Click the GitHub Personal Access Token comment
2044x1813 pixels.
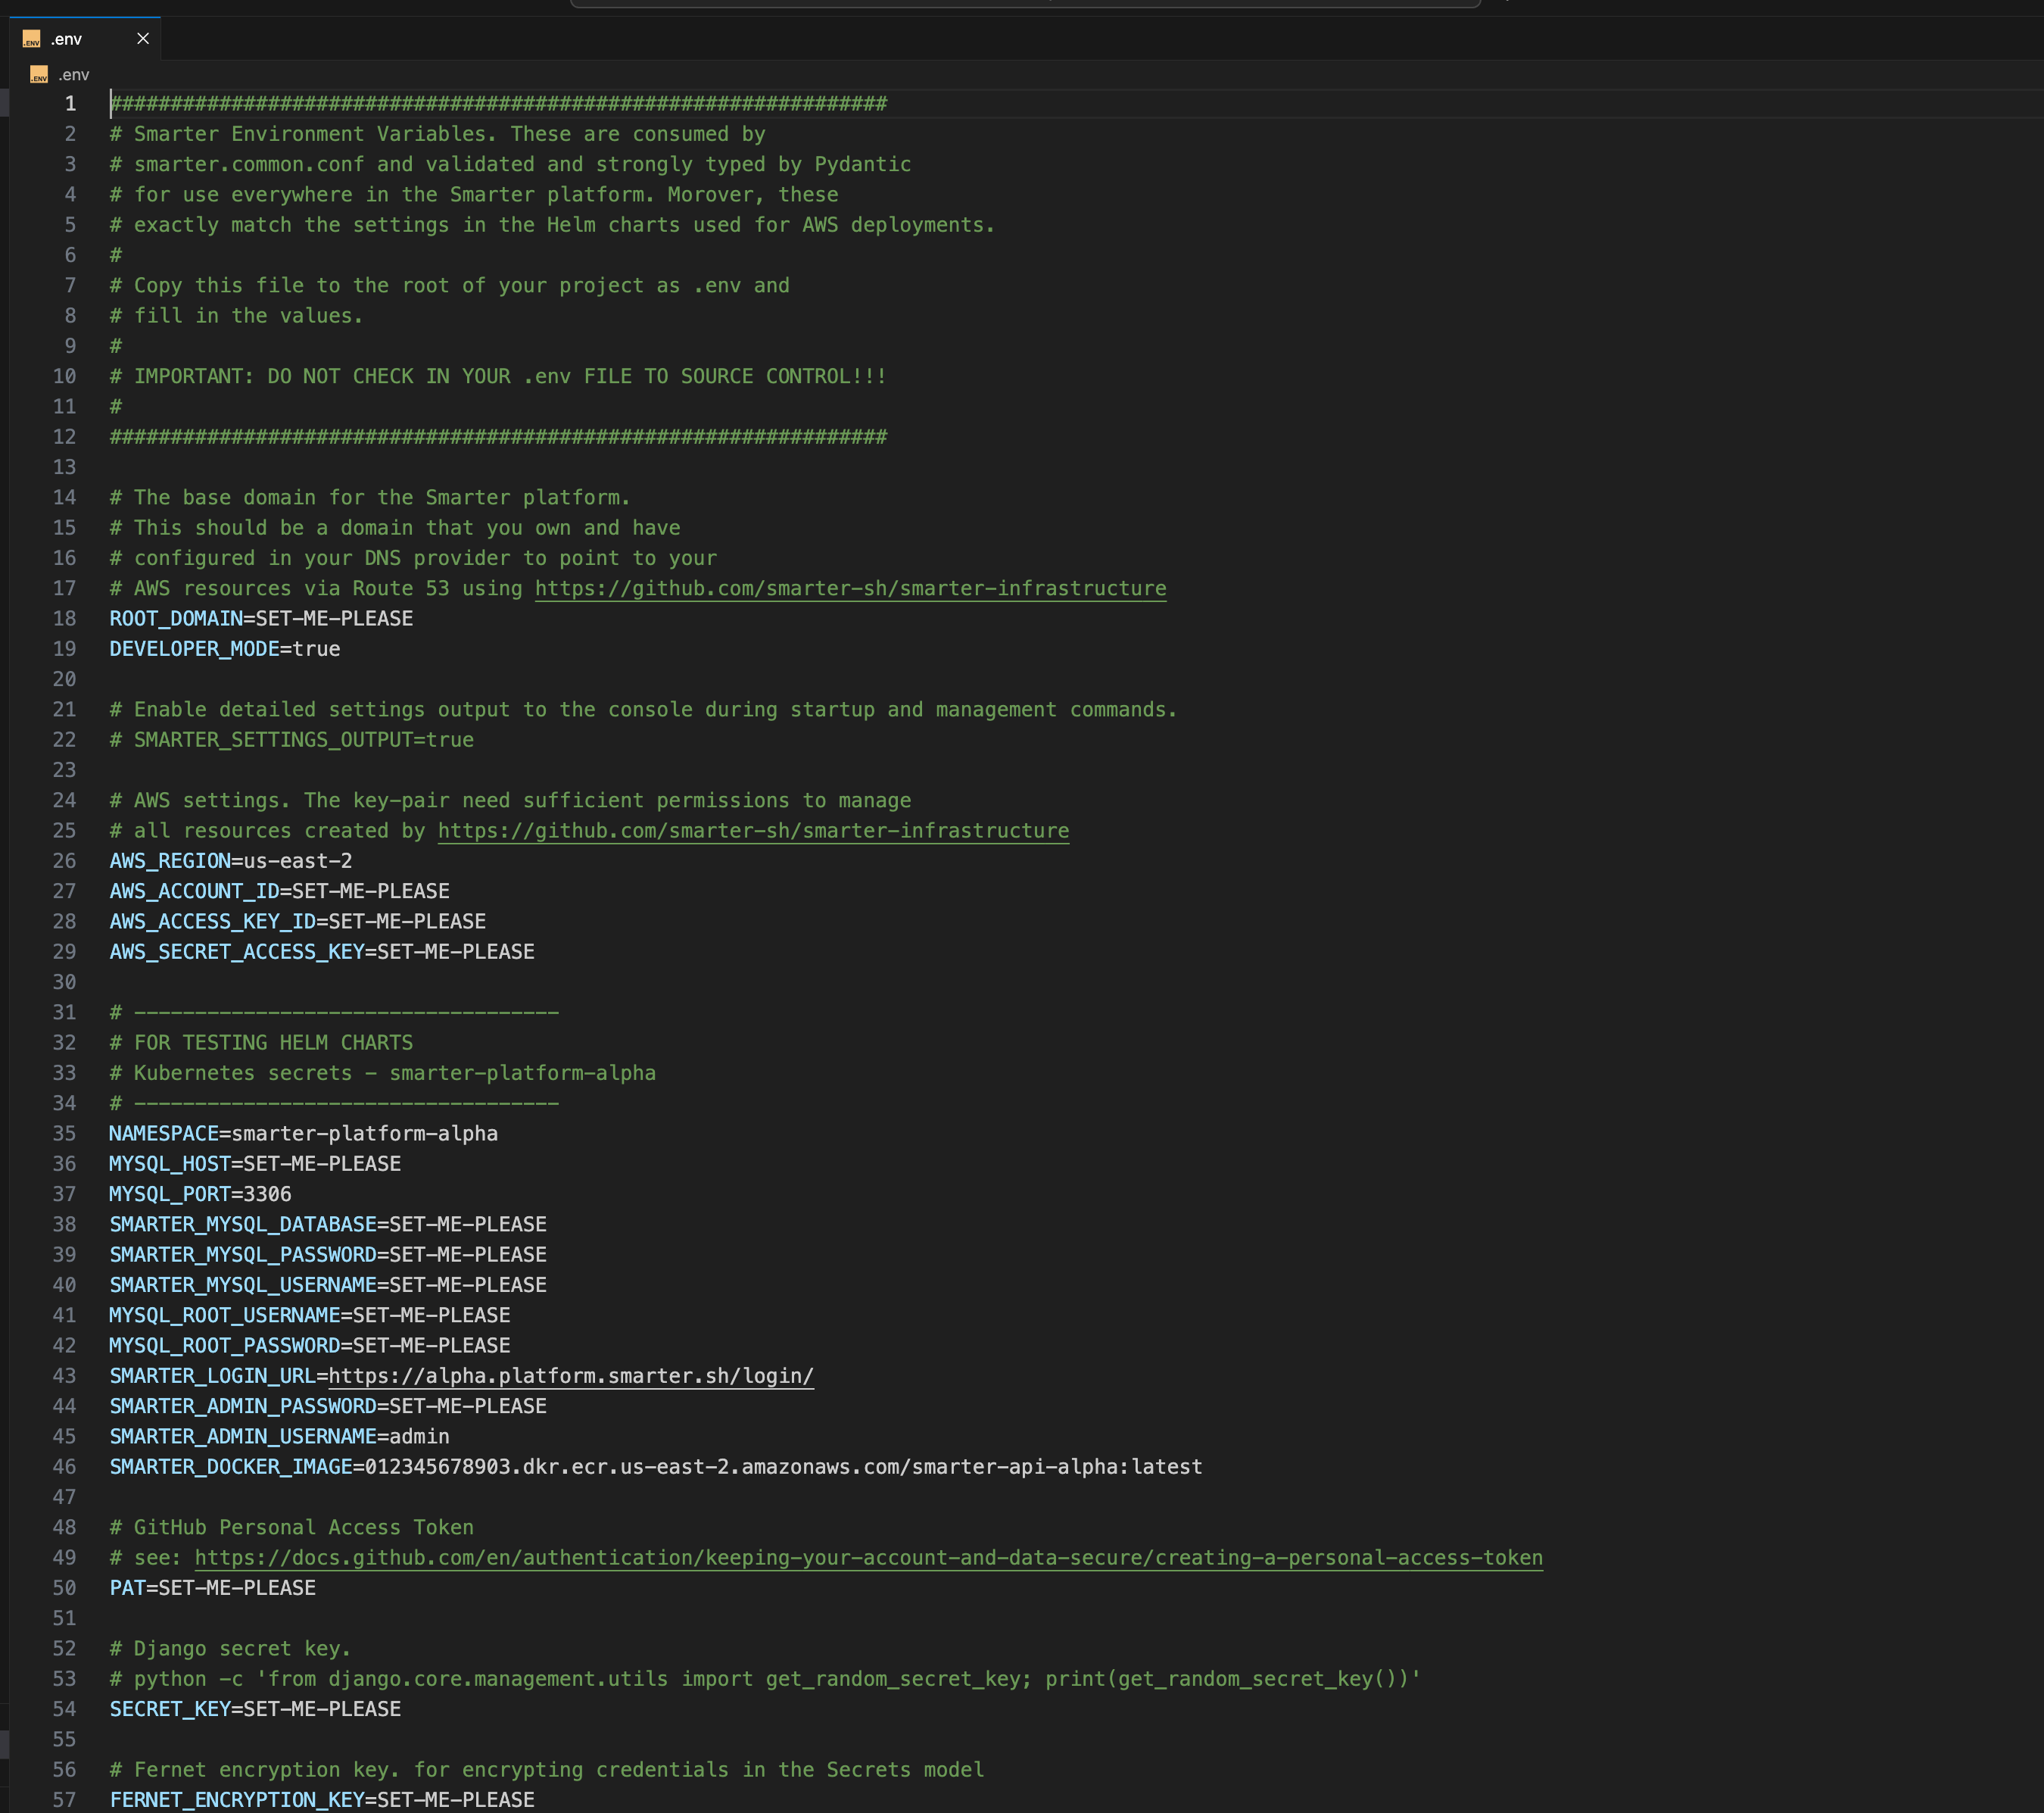(x=292, y=1527)
